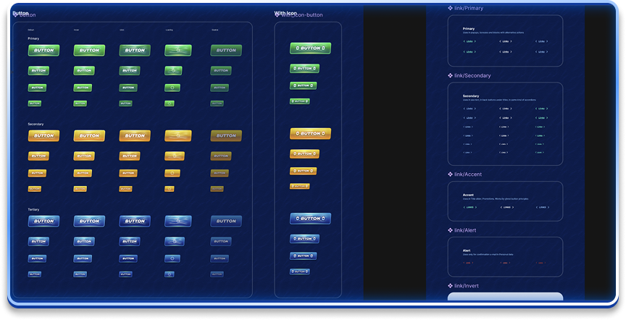This screenshot has width=626, height=320.
Task: Click the largest blue button with icon
Action: [310, 219]
